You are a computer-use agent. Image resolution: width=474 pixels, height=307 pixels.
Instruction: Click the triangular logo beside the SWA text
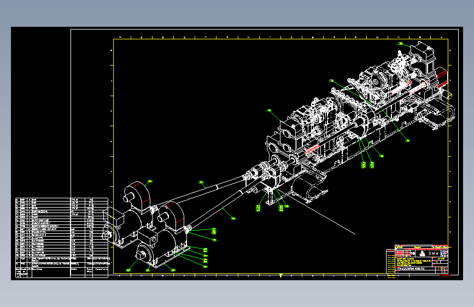(422, 253)
